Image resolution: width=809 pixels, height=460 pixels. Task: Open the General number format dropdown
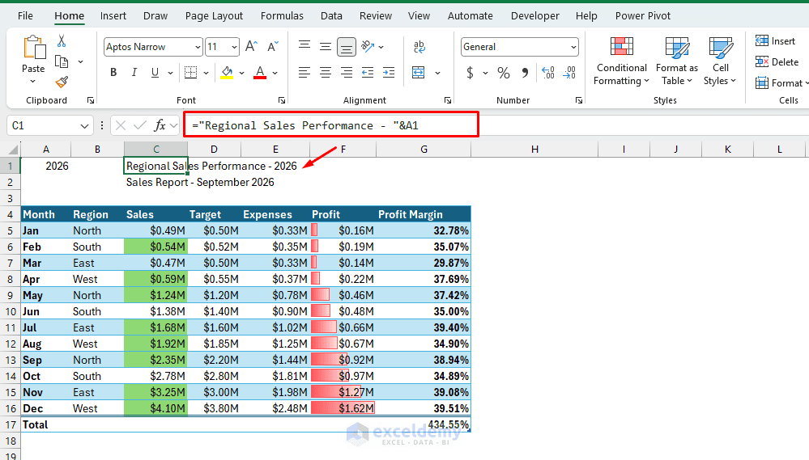(x=573, y=47)
